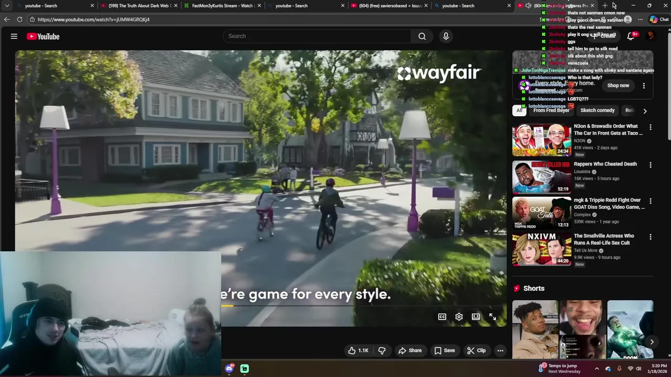Image resolution: width=671 pixels, height=377 pixels.
Task: Open video player settings gear
Action: point(459,316)
